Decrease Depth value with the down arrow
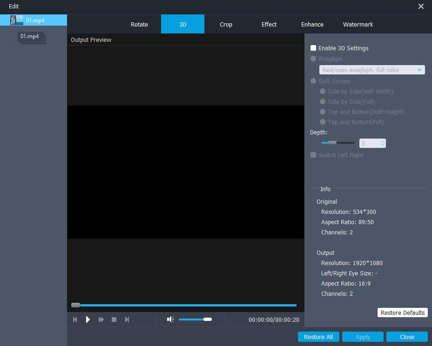432x346 pixels. tap(382, 145)
